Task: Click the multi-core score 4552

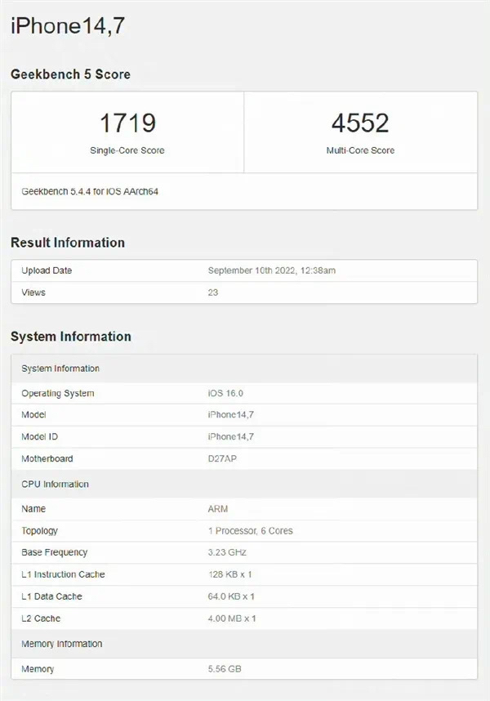Action: (360, 123)
